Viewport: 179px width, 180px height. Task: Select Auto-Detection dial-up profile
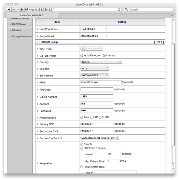pos(82,55)
